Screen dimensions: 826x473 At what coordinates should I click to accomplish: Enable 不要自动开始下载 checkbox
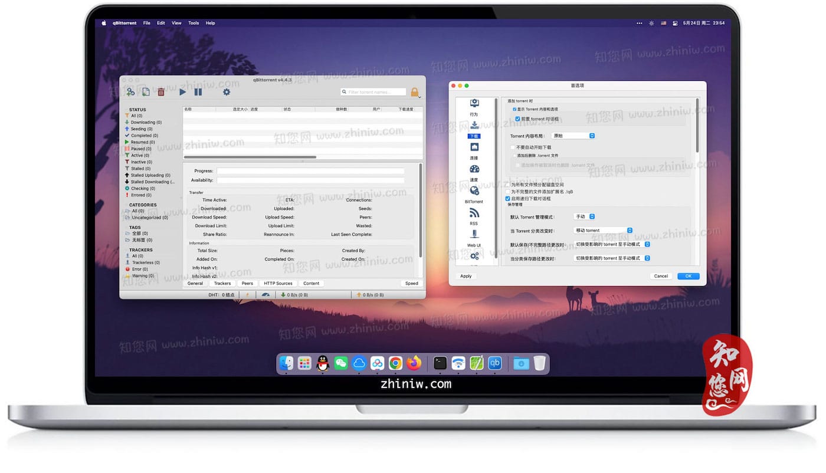click(513, 147)
